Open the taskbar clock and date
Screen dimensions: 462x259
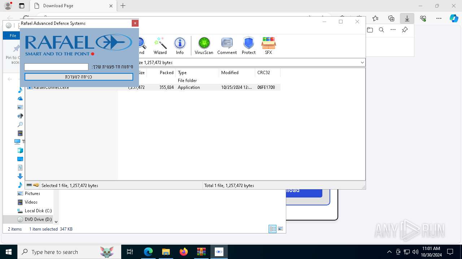coord(431,252)
